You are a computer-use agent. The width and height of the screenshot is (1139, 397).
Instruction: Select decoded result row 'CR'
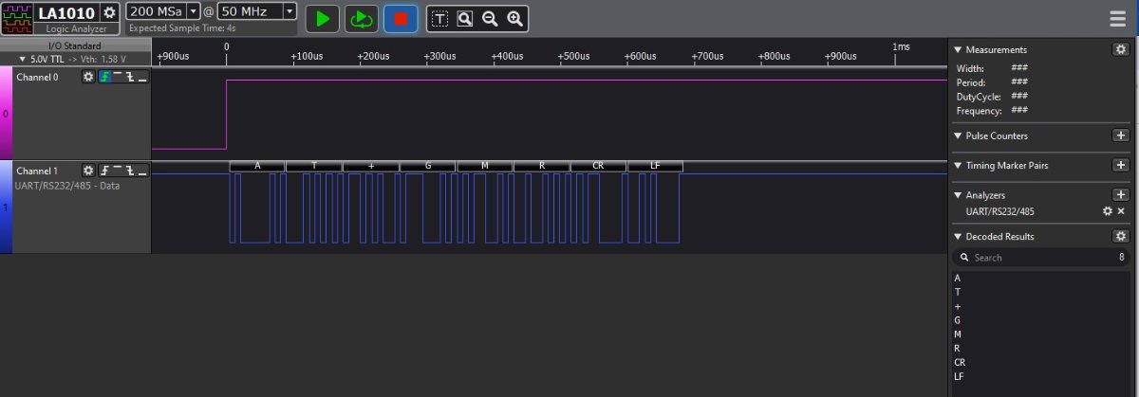coord(1042,362)
